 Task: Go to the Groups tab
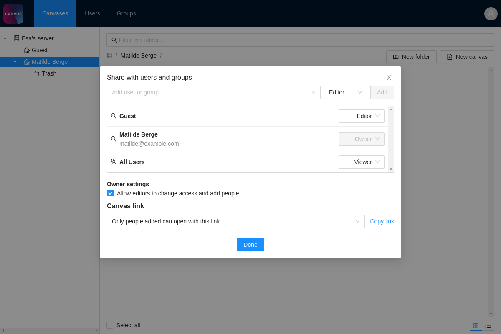(126, 13)
